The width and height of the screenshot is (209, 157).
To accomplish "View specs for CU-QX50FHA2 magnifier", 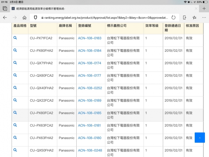I will click(15, 150).
